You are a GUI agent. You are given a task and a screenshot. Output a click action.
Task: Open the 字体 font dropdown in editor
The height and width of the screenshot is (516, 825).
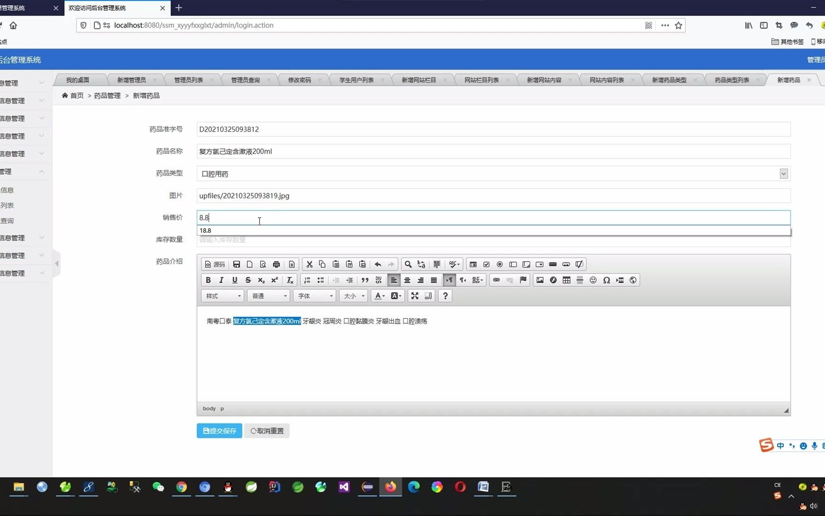click(x=314, y=295)
